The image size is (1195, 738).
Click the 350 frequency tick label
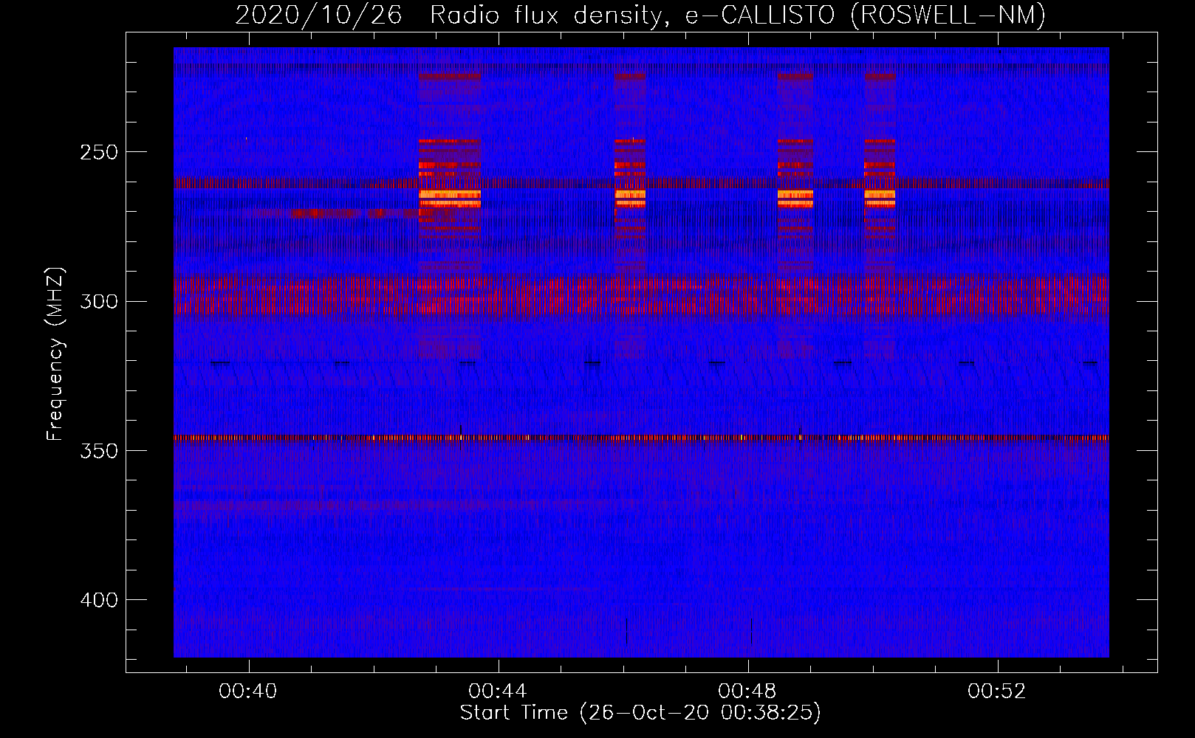(99, 451)
